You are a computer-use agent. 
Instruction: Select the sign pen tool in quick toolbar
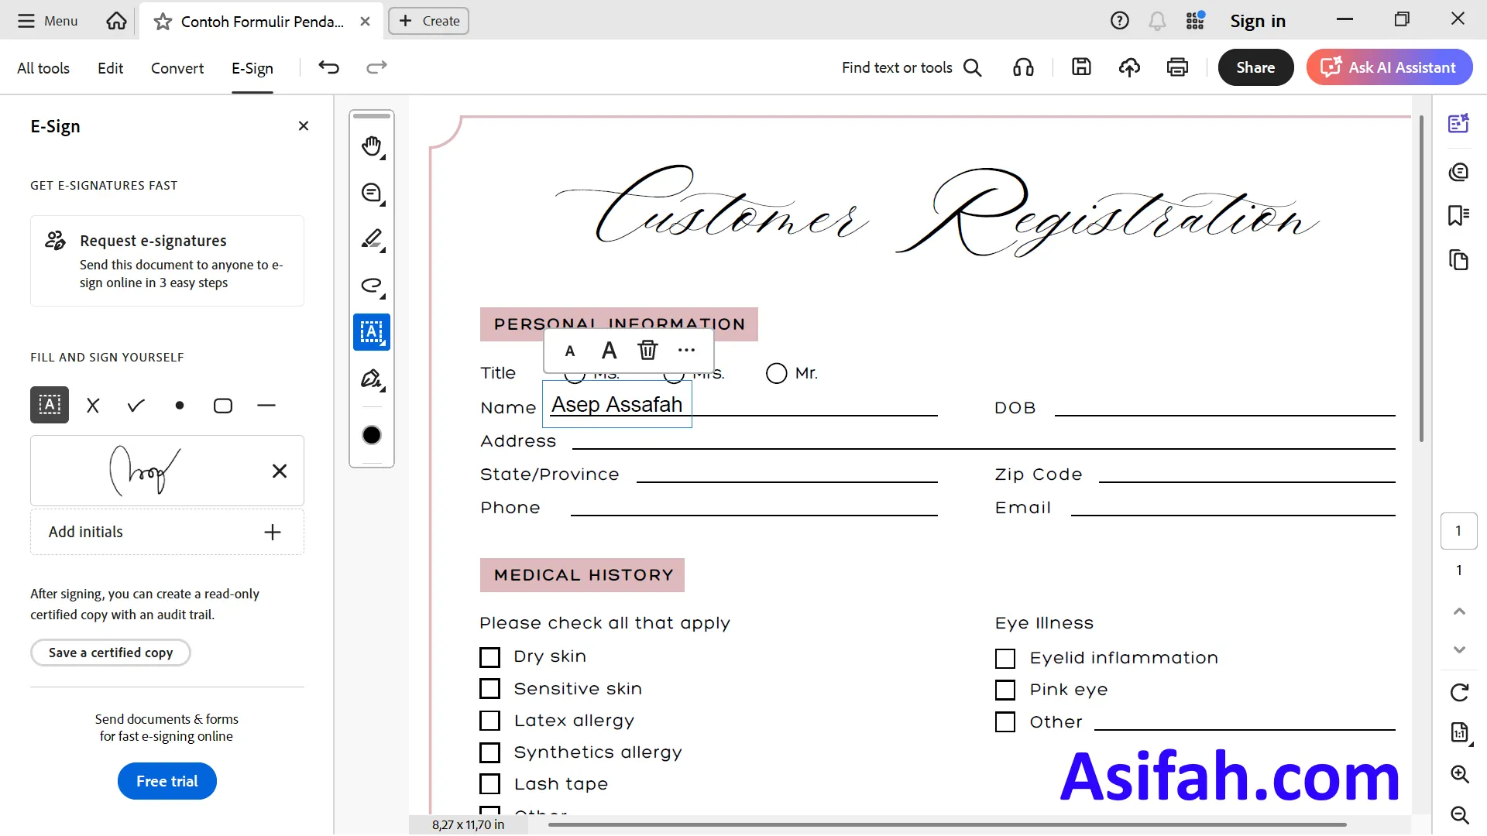(372, 379)
